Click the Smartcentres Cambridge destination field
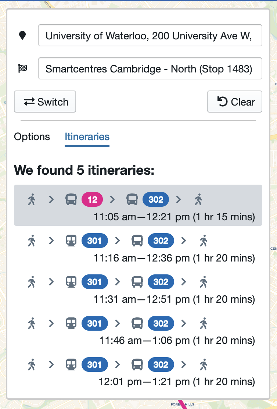The image size is (277, 409). (150, 69)
